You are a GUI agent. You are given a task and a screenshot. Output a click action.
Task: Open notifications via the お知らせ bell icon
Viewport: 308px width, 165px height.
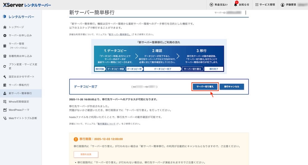pos(236,4)
